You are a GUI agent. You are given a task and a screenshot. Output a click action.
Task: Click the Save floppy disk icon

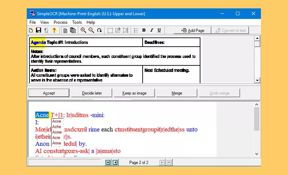click(x=39, y=30)
